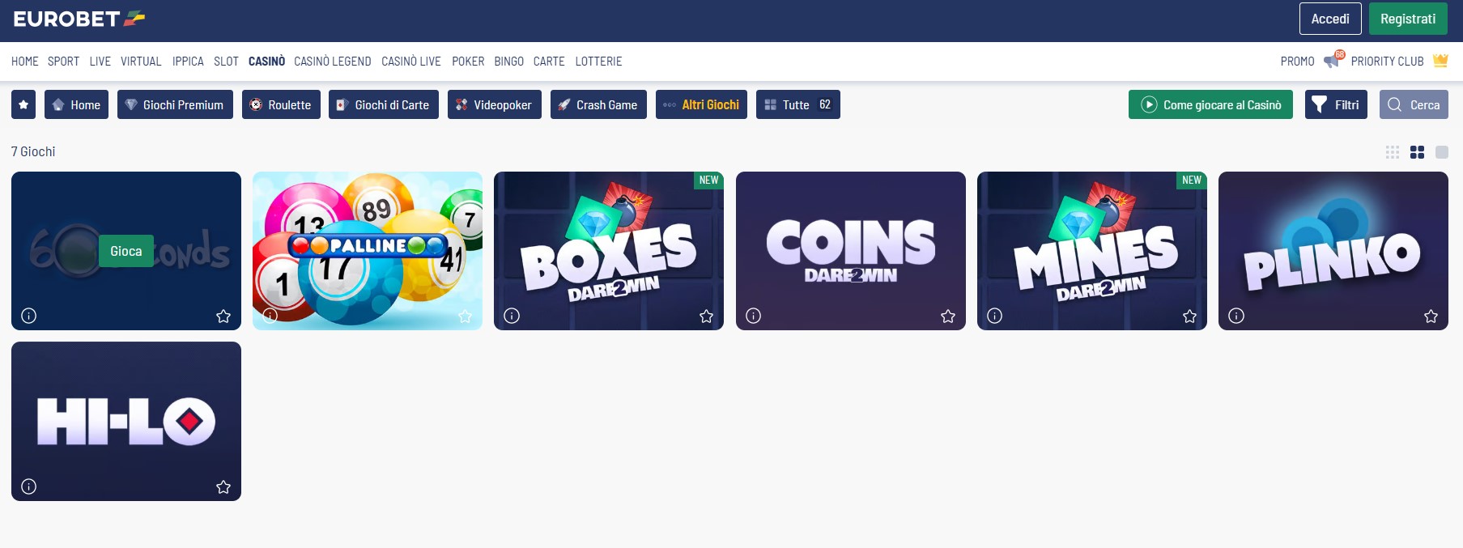View info for Hi-Lo game
The height and width of the screenshot is (548, 1463).
click(x=29, y=486)
